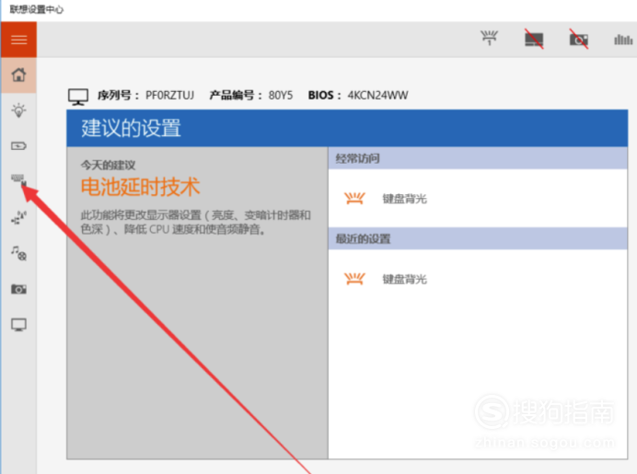Open 键盘背光 under 经常访问
This screenshot has height=474, width=637.
405,199
